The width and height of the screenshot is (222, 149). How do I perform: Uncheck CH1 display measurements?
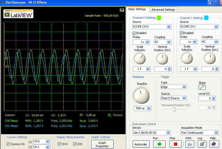75,144
